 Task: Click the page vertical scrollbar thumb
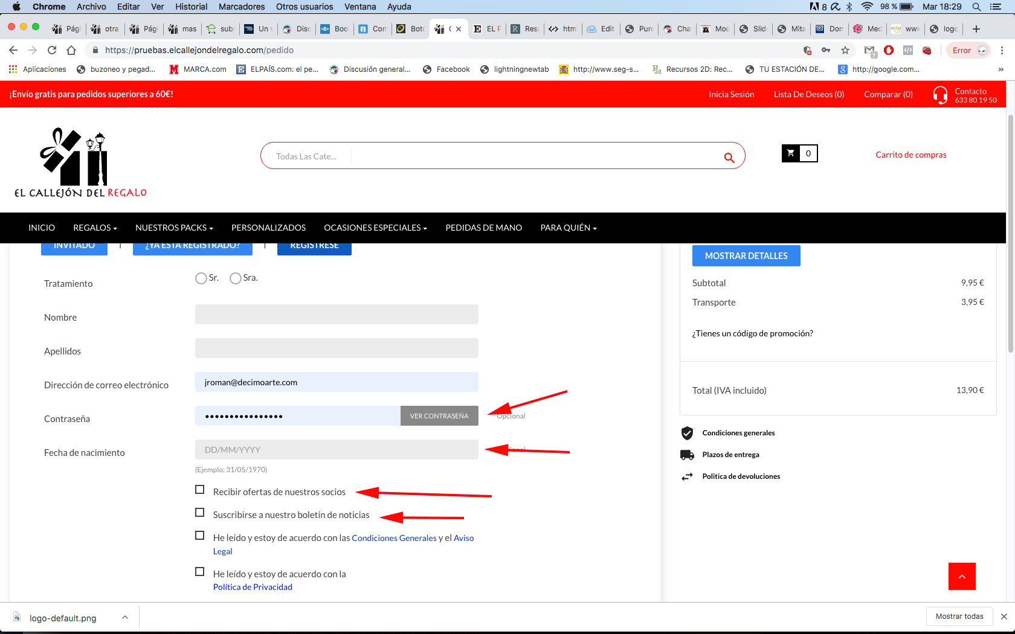(x=1010, y=233)
